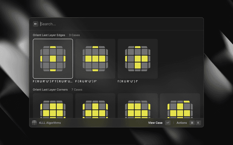Click the Enter key icon next to View Case
This screenshot has height=145, width=233.
(167, 123)
